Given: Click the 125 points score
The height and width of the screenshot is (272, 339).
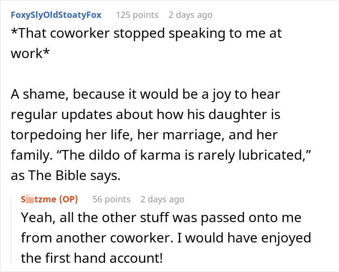Looking at the screenshot, I should [x=137, y=15].
